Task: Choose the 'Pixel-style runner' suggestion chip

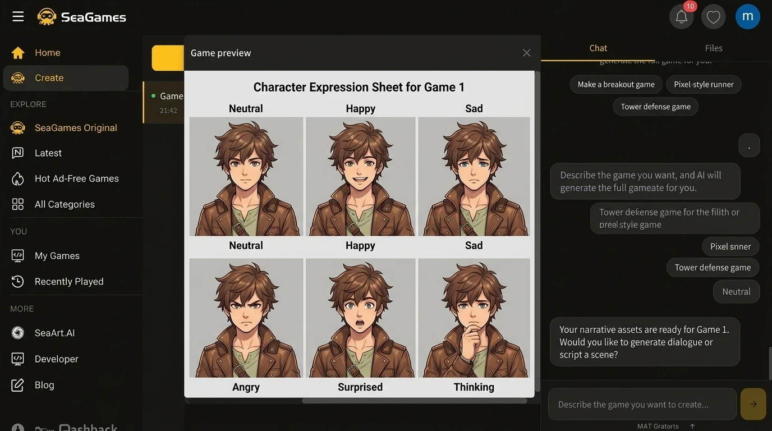Action: 704,84
